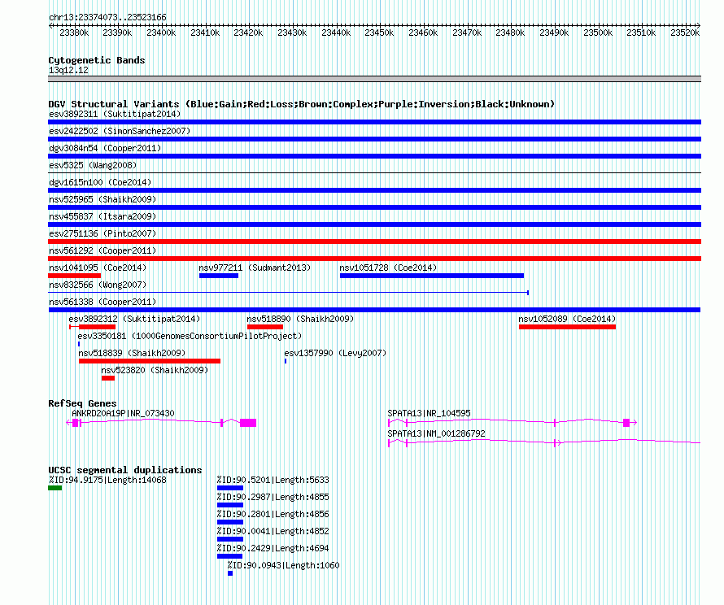Click the nsv525965 (Shaikh2009) variant label
The image size is (724, 605).
102,199
